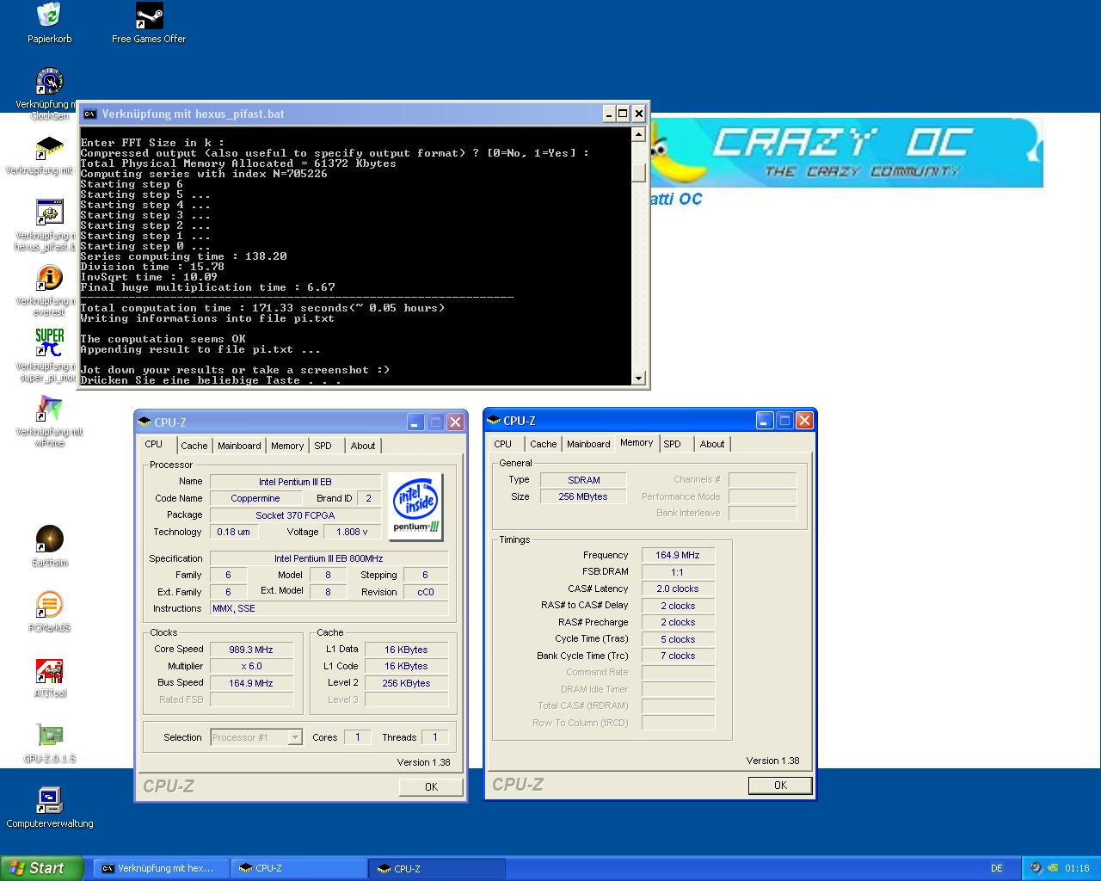Click the left CPU-Z window title icon
The width and height of the screenshot is (1101, 881).
click(x=145, y=422)
